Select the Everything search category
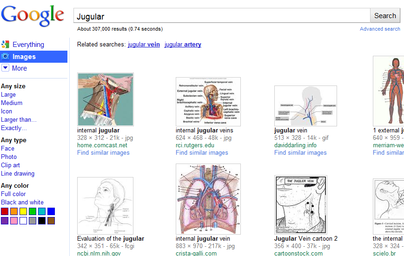 coord(28,45)
